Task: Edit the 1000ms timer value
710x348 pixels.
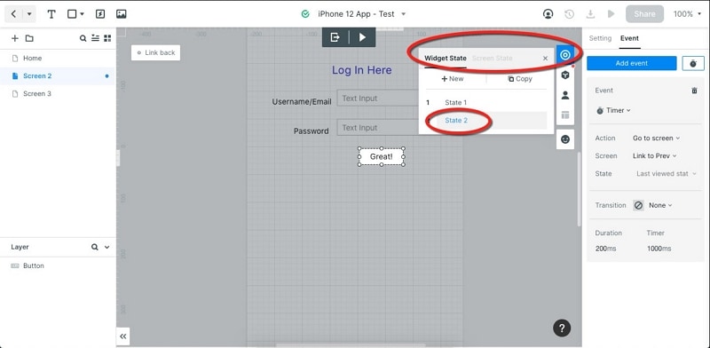Action: (659, 249)
